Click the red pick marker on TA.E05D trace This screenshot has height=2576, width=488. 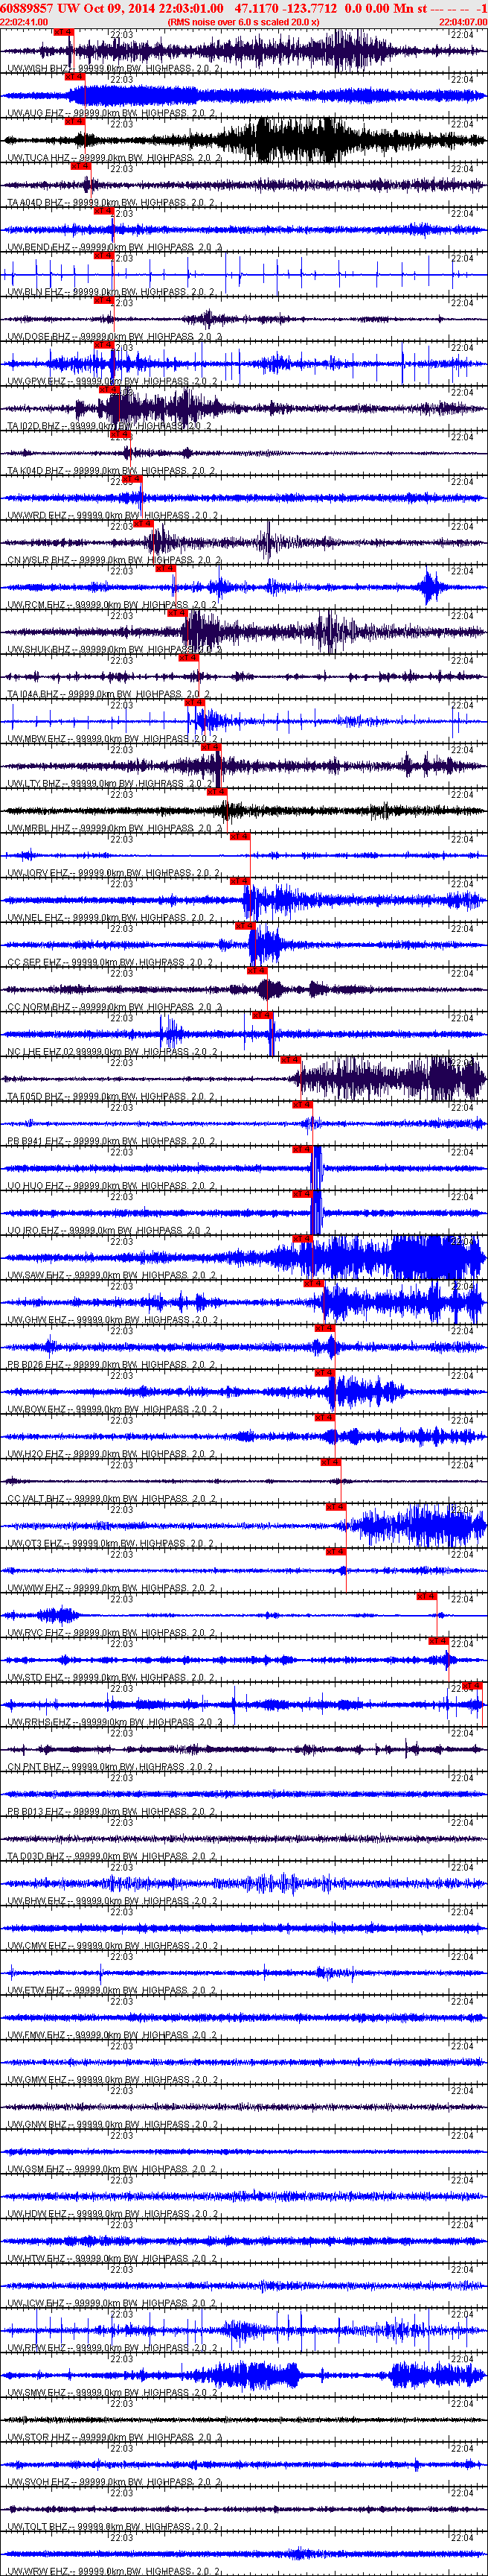tap(290, 1060)
